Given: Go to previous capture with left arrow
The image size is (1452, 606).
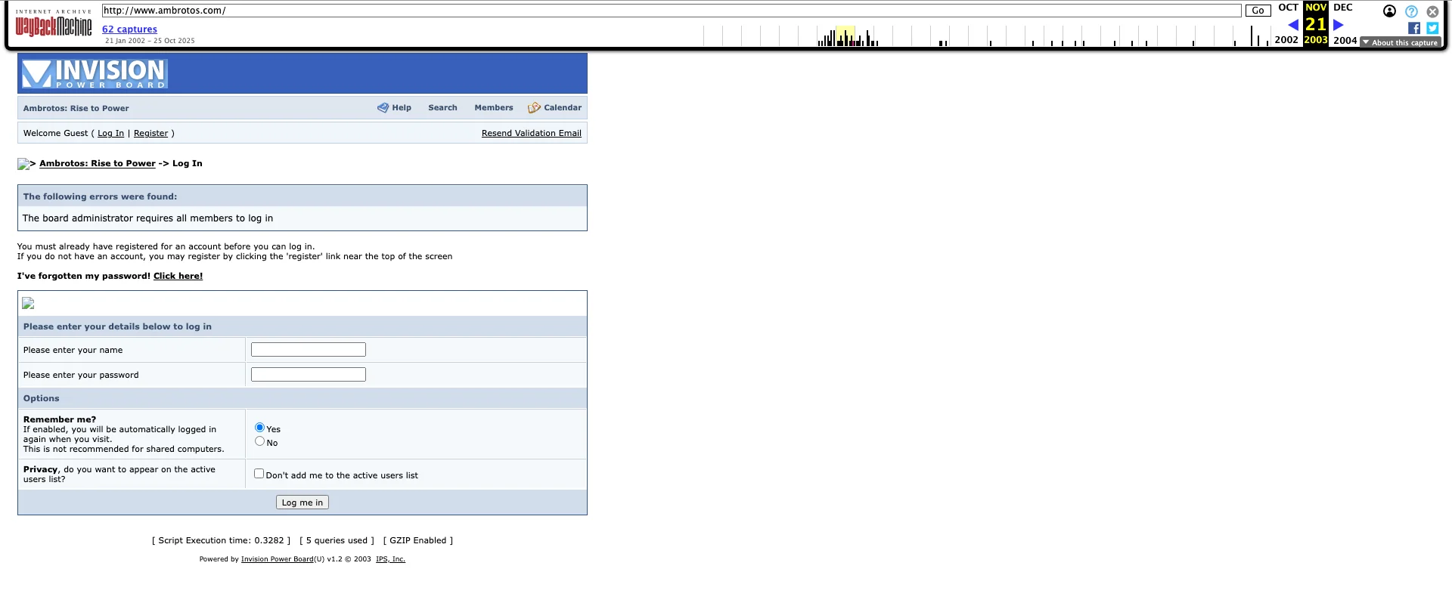Looking at the screenshot, I should [1292, 25].
